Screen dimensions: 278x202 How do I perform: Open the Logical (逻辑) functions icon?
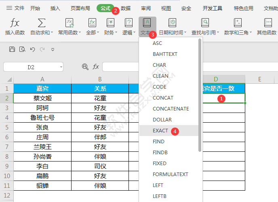coord(129,23)
